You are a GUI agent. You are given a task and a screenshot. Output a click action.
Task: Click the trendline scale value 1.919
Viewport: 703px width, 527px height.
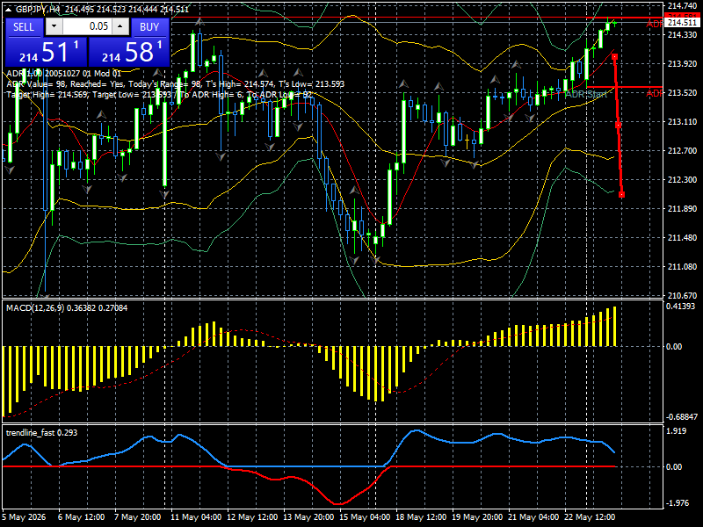(677, 430)
